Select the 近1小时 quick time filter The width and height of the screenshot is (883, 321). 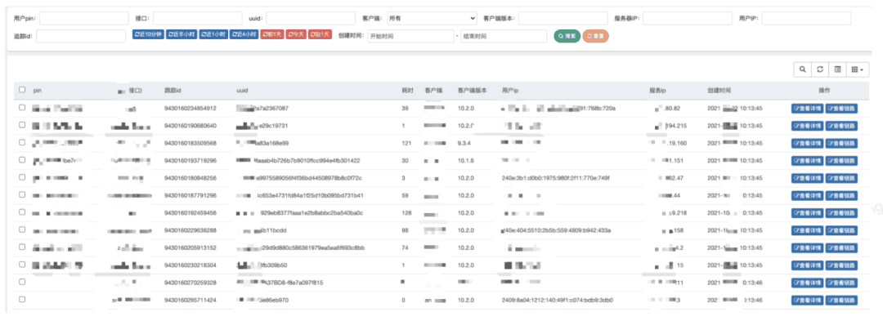(x=213, y=34)
